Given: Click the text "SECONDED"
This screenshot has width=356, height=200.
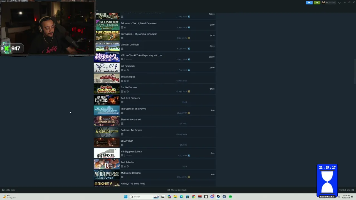Looking at the screenshot, I should [x=127, y=141].
